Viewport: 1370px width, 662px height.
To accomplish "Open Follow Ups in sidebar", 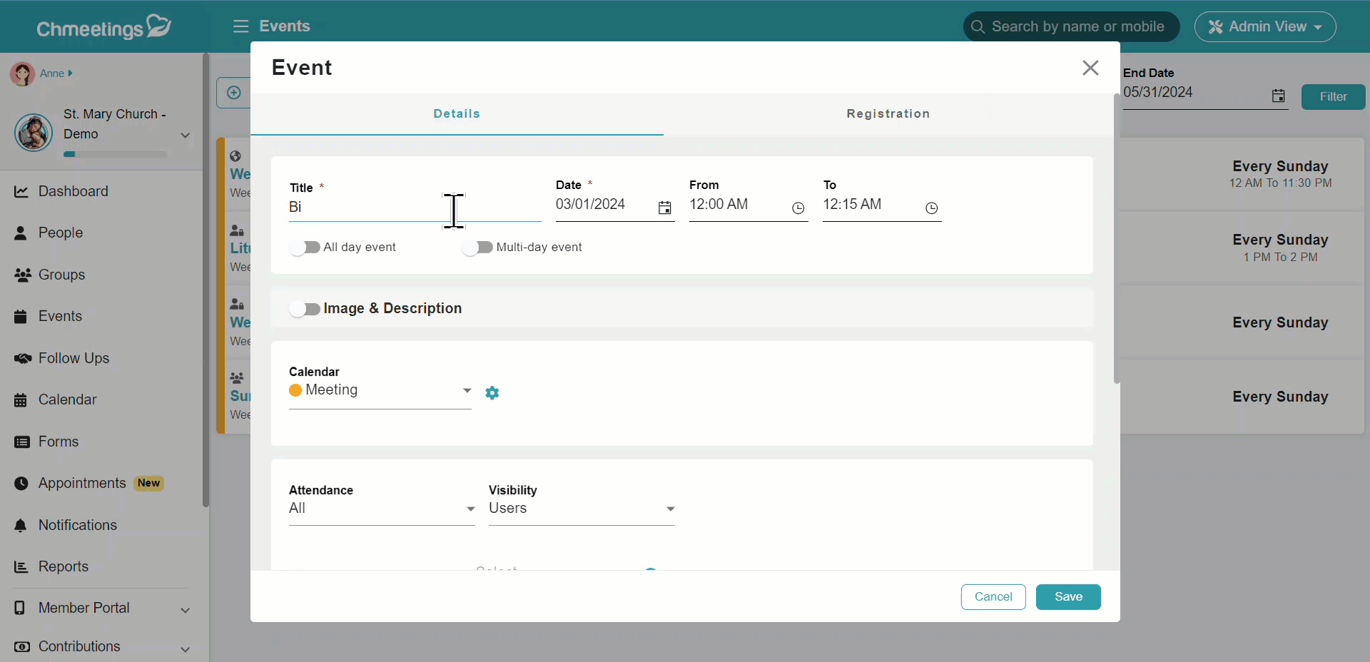I will 74,358.
